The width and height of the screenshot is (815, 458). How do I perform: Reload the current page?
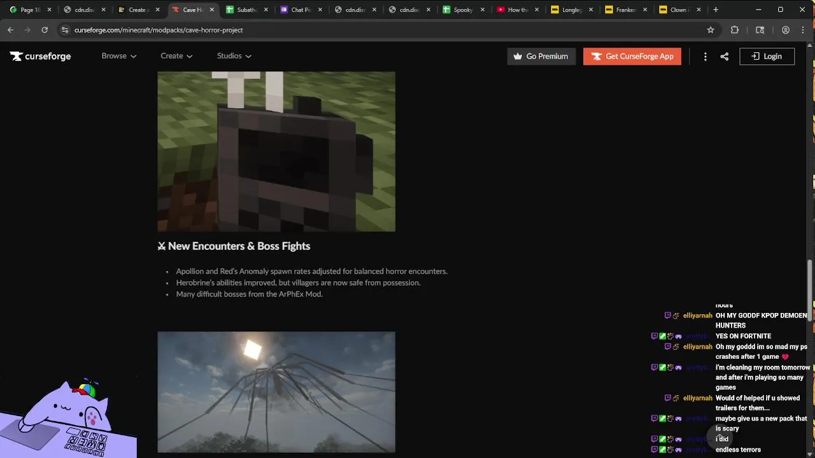pyautogui.click(x=45, y=30)
